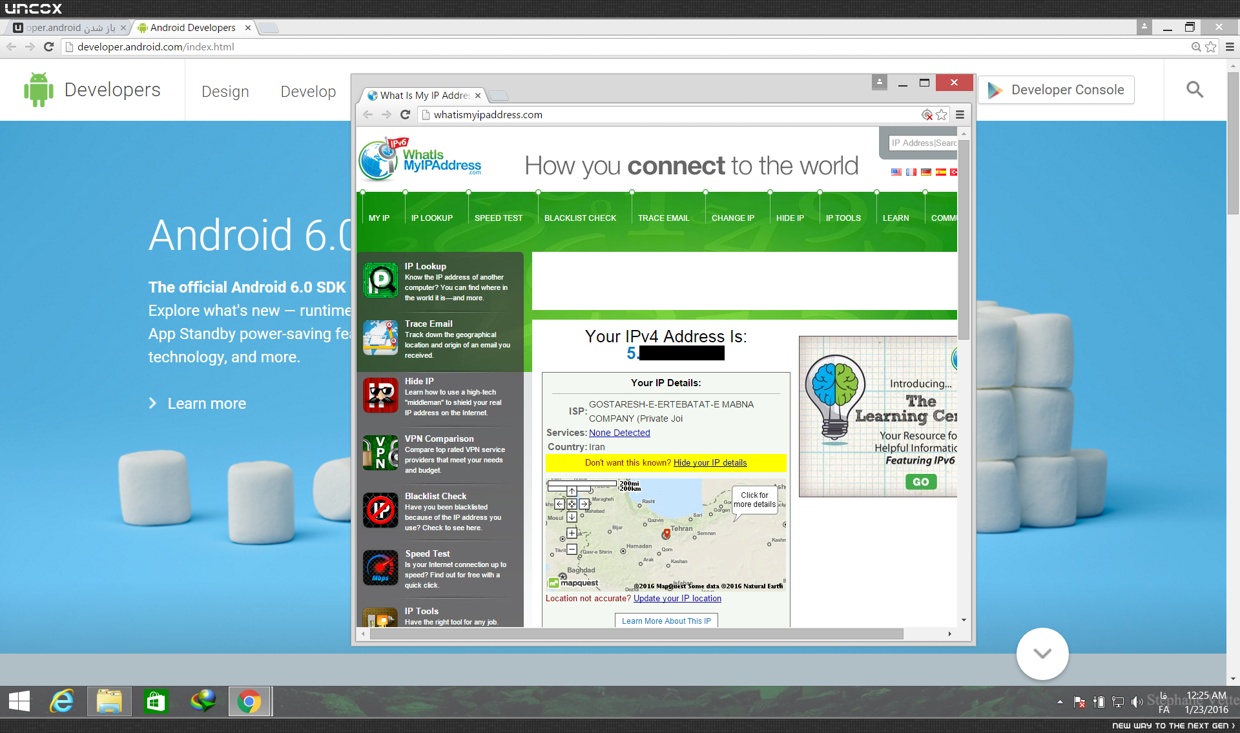The width and height of the screenshot is (1240, 733).
Task: Open the volume control in the system tray
Action: [x=1137, y=702]
